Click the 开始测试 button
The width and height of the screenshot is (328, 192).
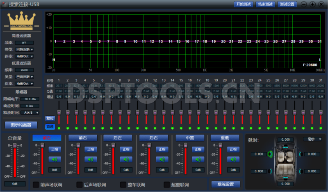[244, 4]
